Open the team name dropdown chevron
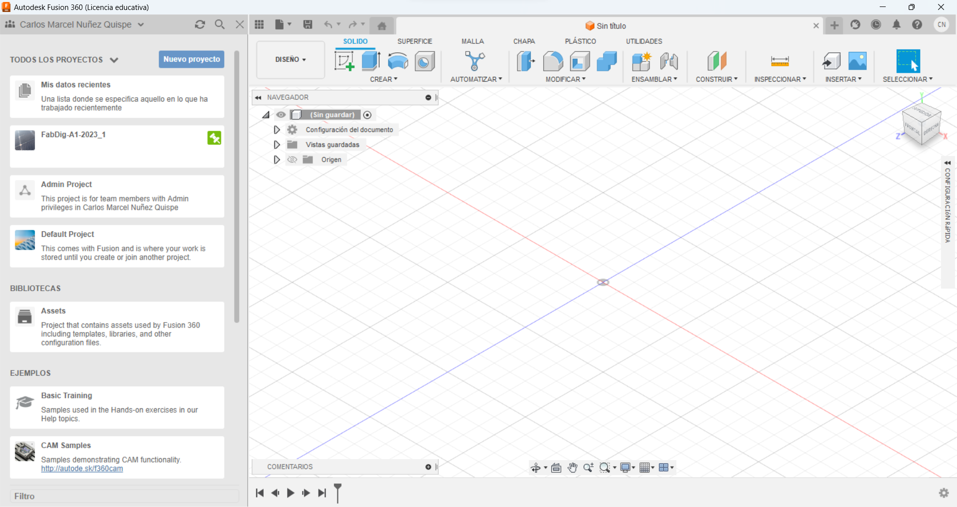 tap(141, 24)
